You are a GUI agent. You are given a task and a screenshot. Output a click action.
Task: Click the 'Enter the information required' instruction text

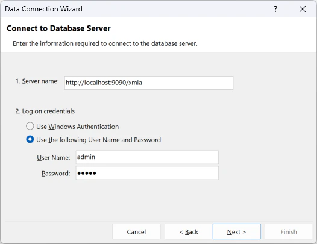tap(105, 43)
